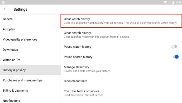Image resolution: width=182 pixels, height=103 pixels.
Task: Select Video quality preferences
Action: click(30, 39)
